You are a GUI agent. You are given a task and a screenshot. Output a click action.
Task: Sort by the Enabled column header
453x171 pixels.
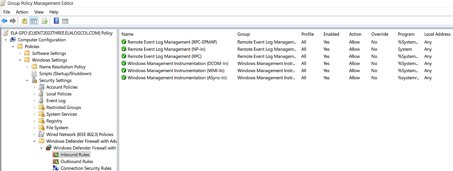pyautogui.click(x=331, y=34)
